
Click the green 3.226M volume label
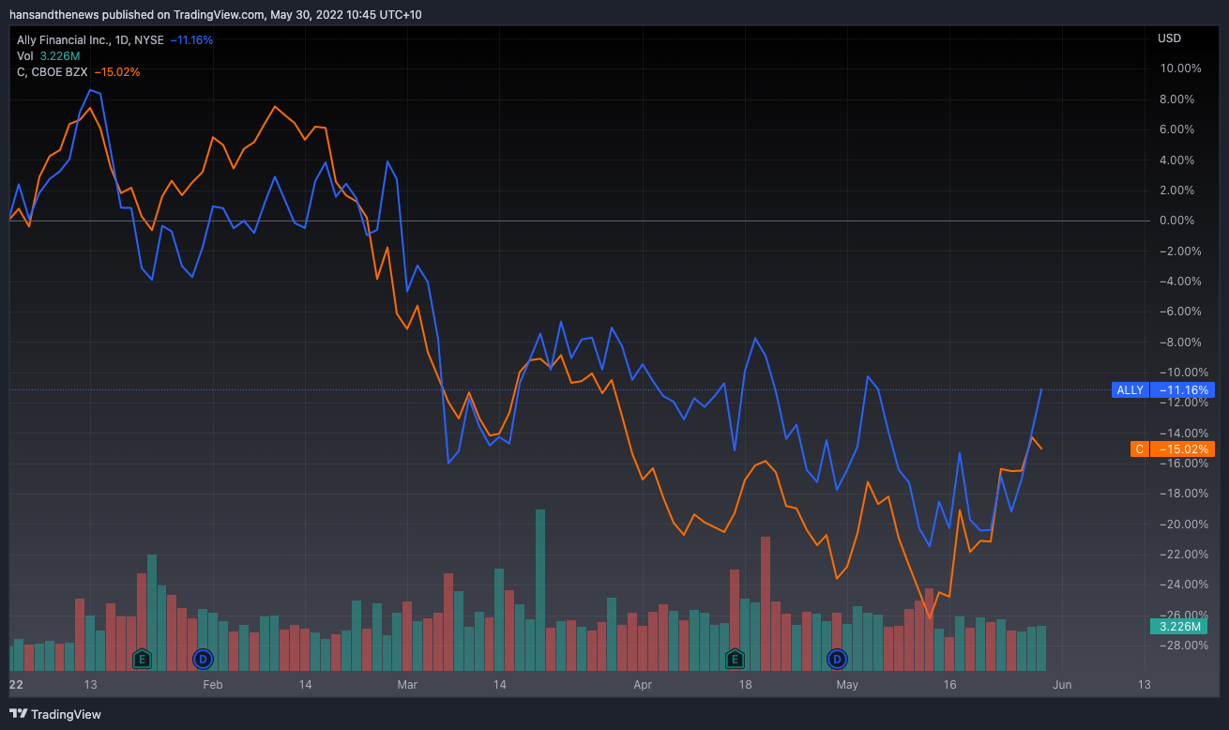pos(1179,627)
